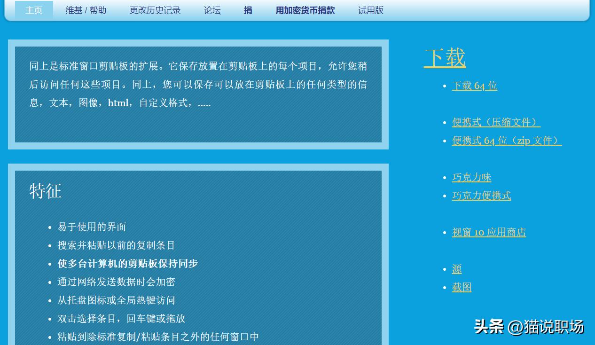
Task: Click the feature item 易于使用的界面
Action: click(x=91, y=227)
